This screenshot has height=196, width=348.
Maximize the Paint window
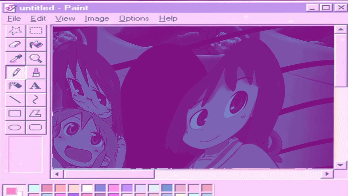(326, 8)
